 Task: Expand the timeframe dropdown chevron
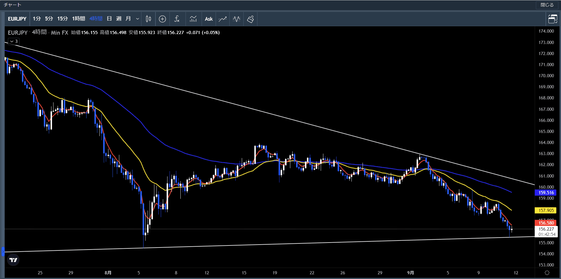137,19
